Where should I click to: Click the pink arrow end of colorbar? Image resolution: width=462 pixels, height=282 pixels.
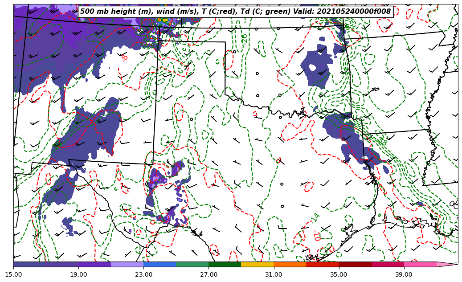(448, 264)
